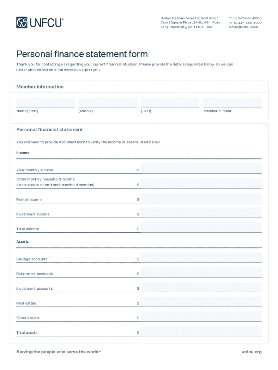
Task: Click the Last name input field
Action: pyautogui.click(x=170, y=103)
